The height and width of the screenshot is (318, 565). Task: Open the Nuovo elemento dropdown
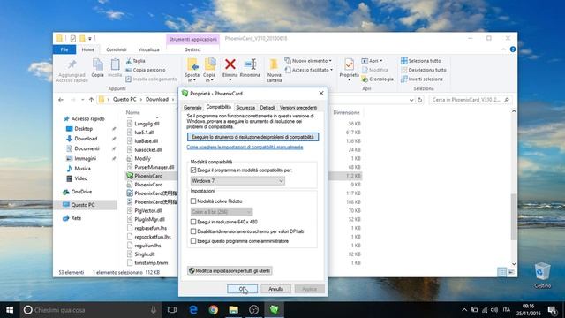(308, 61)
